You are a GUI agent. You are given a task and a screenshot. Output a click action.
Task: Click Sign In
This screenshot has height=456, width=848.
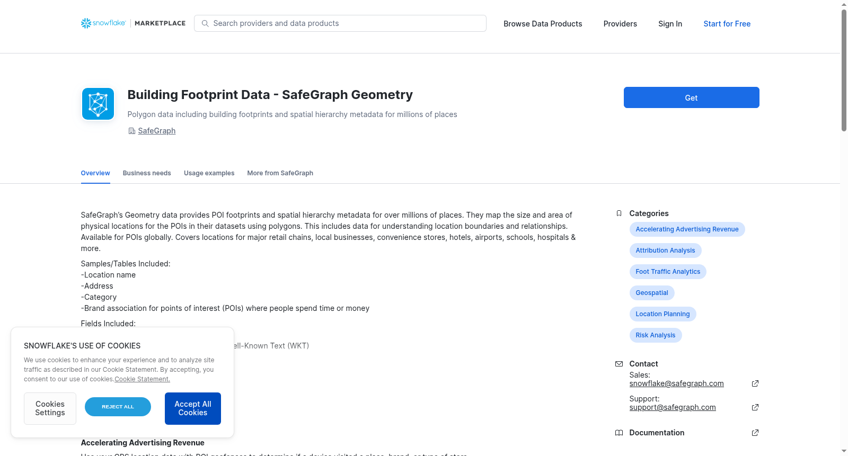[670, 24]
